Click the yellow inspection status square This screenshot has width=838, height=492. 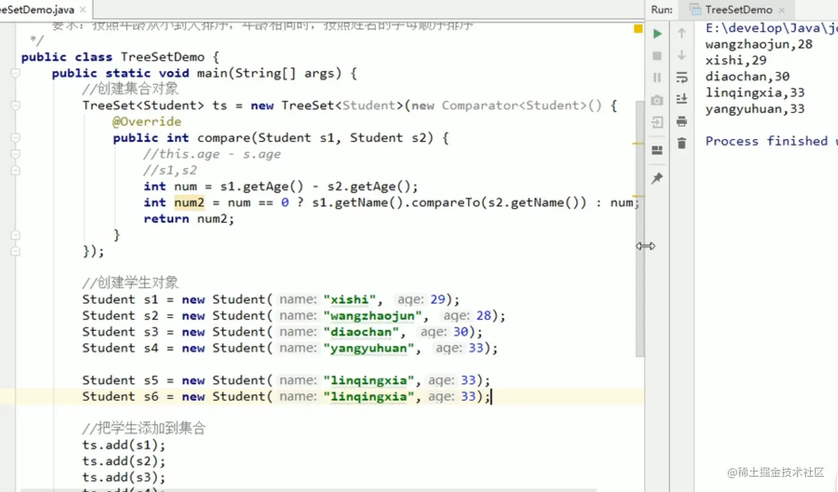pyautogui.click(x=638, y=28)
